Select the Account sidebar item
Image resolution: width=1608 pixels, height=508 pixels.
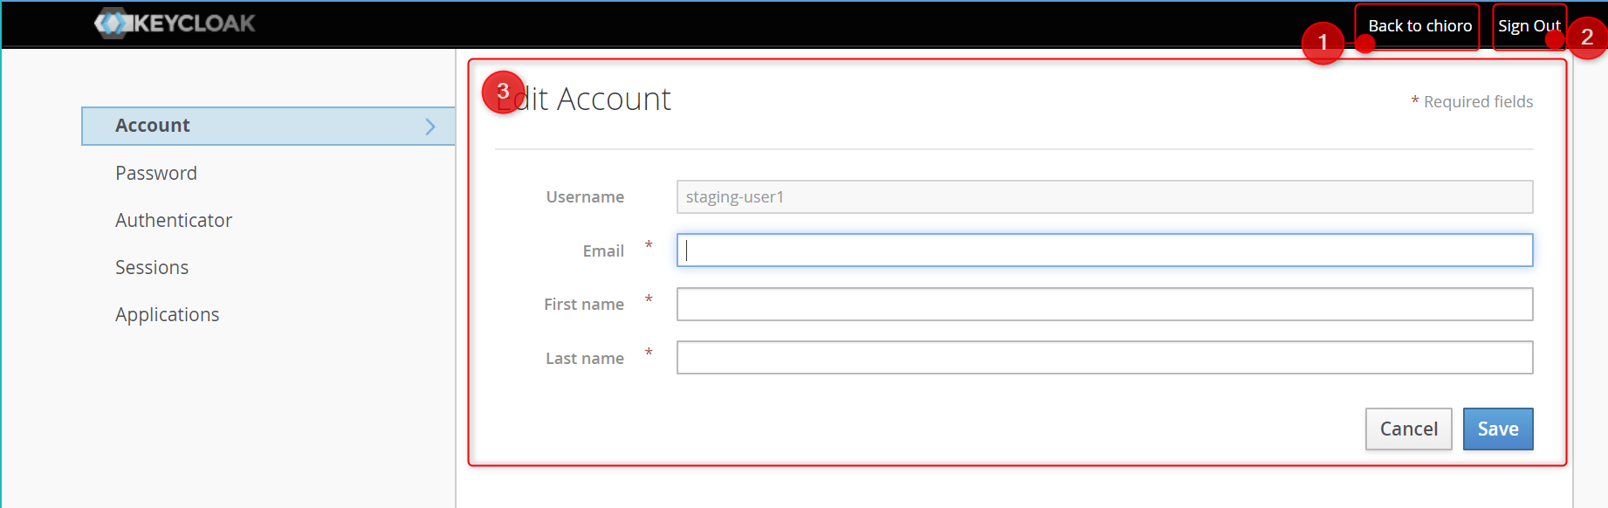pos(153,126)
